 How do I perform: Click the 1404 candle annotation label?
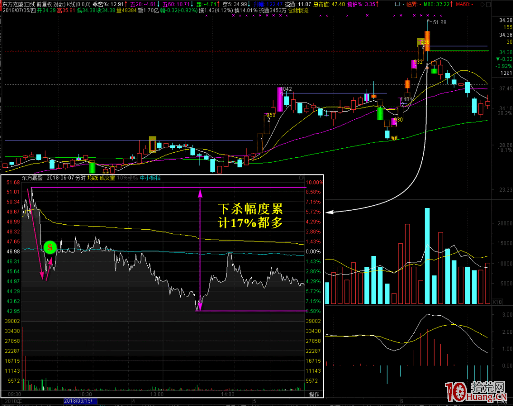click(406, 99)
